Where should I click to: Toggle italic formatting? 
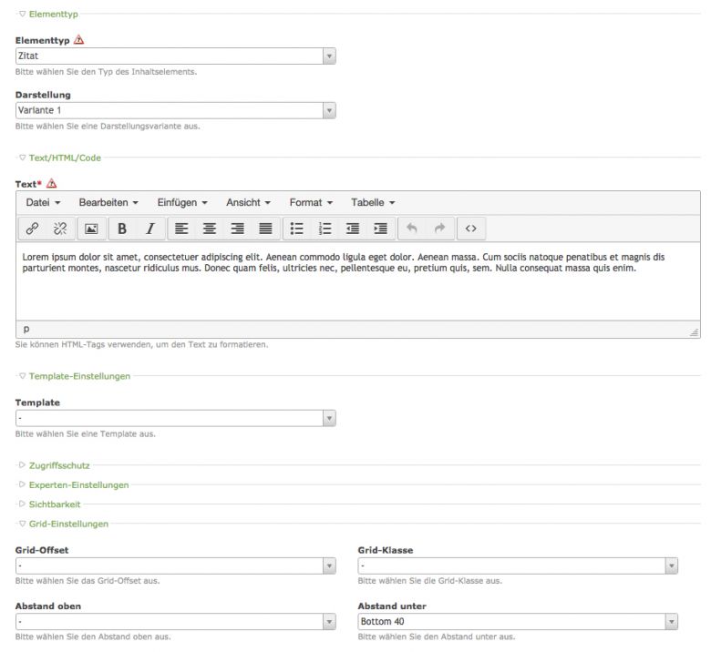point(150,229)
